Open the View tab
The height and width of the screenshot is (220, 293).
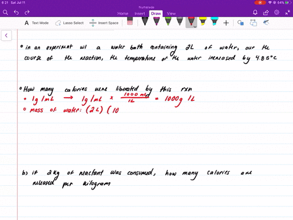pyautogui.click(x=171, y=13)
